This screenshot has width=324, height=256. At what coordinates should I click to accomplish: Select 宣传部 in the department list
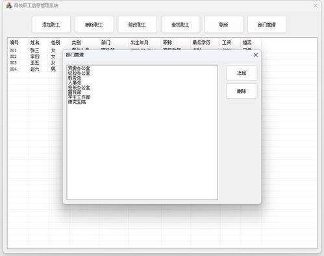tap(75, 92)
